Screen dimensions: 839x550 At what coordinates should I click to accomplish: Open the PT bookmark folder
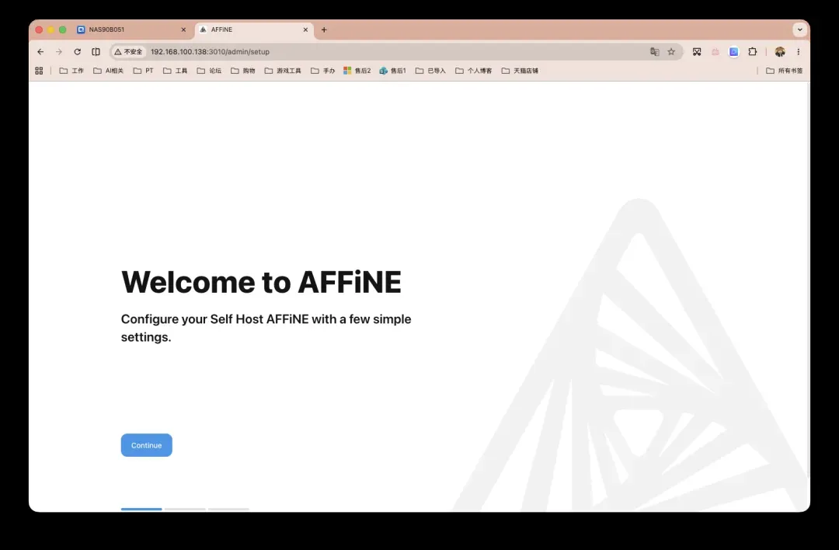[144, 71]
